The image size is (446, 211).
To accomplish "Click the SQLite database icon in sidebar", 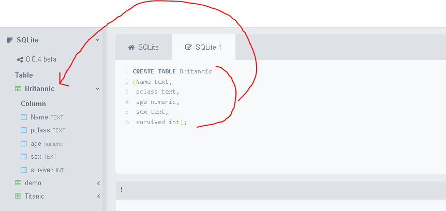I will coord(9,40).
